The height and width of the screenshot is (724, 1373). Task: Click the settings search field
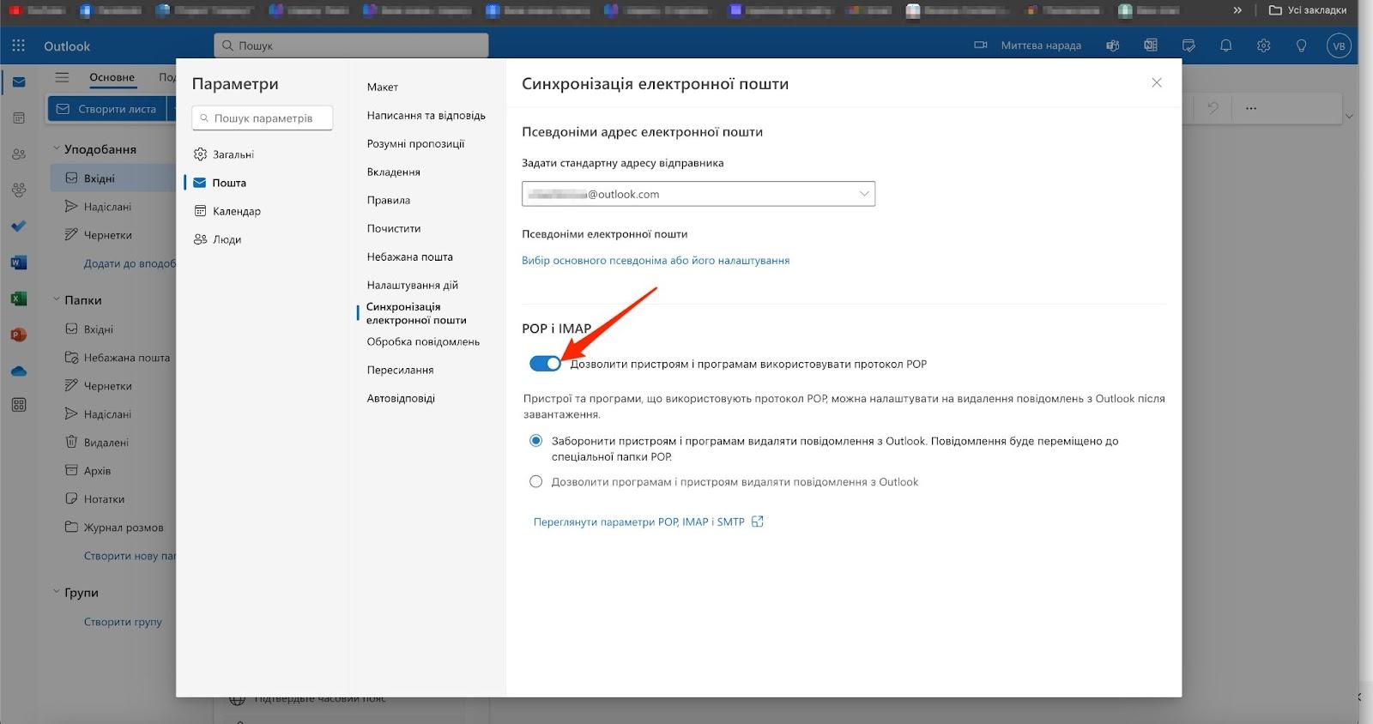click(262, 118)
